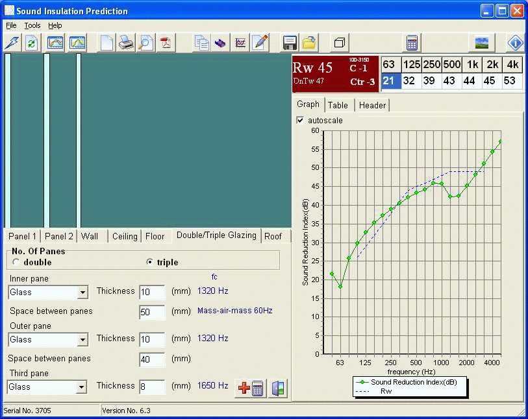
Task: Open print preview with magnifier icon
Action: [x=145, y=43]
